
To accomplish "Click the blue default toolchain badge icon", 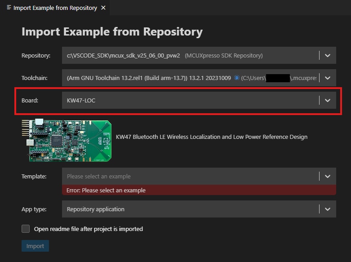I will (x=236, y=78).
